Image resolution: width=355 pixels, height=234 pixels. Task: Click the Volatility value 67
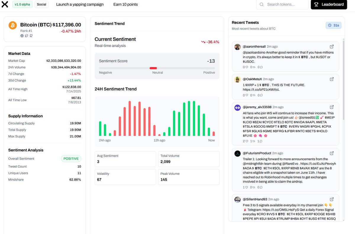pos(99,180)
